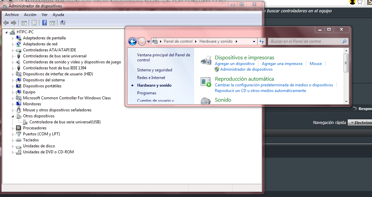Open Ventana principal del Panel de control

[x=164, y=58]
